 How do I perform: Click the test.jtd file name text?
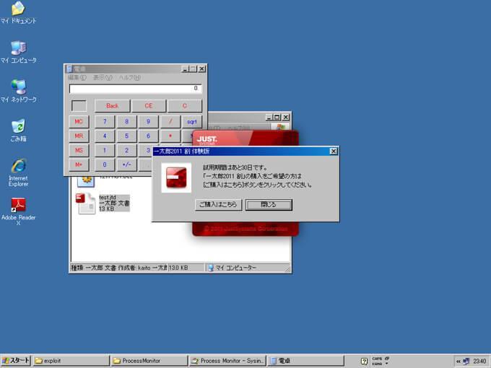108,198
